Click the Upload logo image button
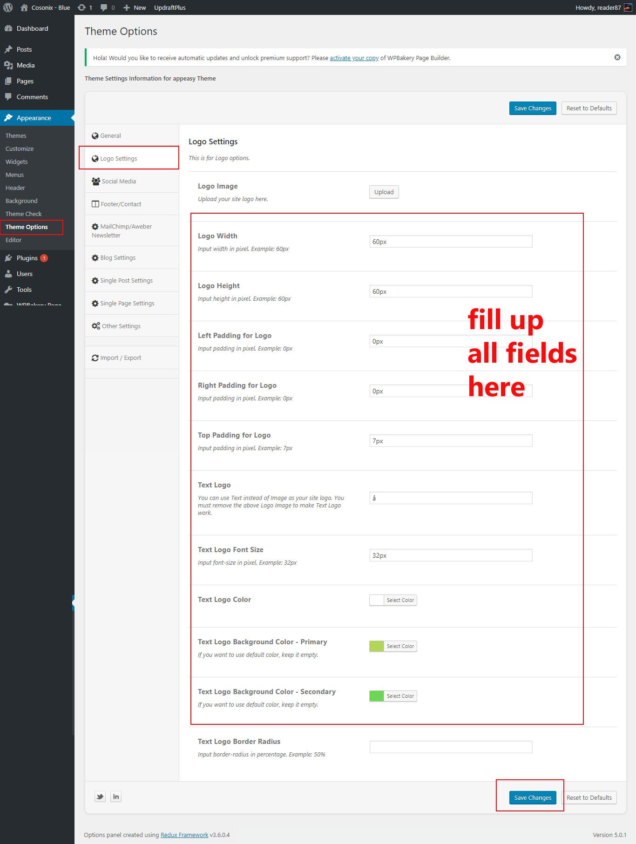 (384, 192)
